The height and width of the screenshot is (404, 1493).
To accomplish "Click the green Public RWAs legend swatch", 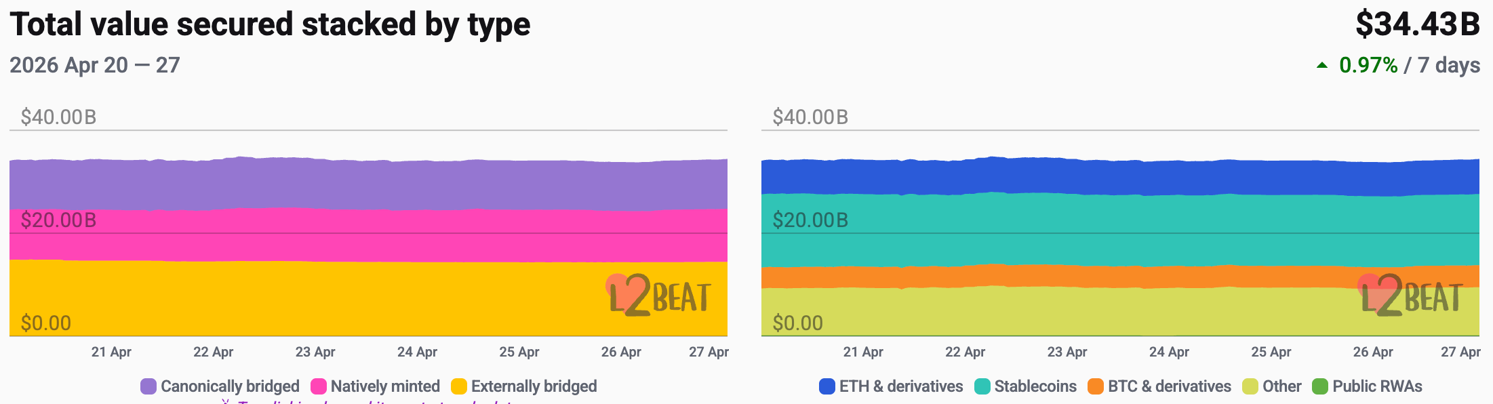I will [1319, 386].
